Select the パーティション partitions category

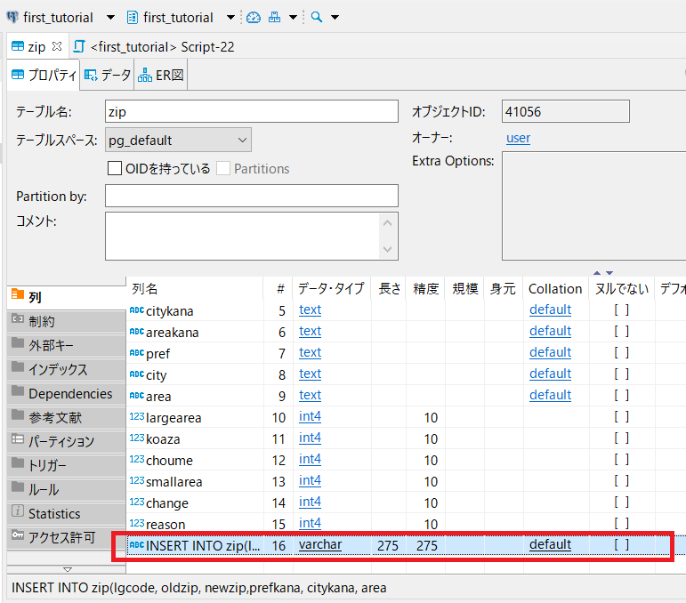coord(67,442)
